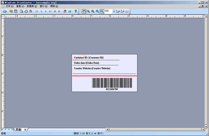Jump to the first record
The image size is (209, 136).
(x=37, y=11)
